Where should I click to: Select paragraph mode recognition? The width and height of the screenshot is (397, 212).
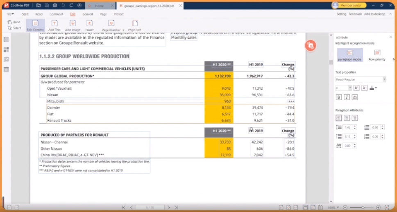point(349,55)
